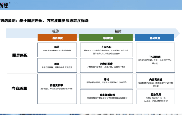This screenshot has width=182, height=115.
Task: Click the 人设匹配 heading
Action: pyautogui.click(x=106, y=47)
